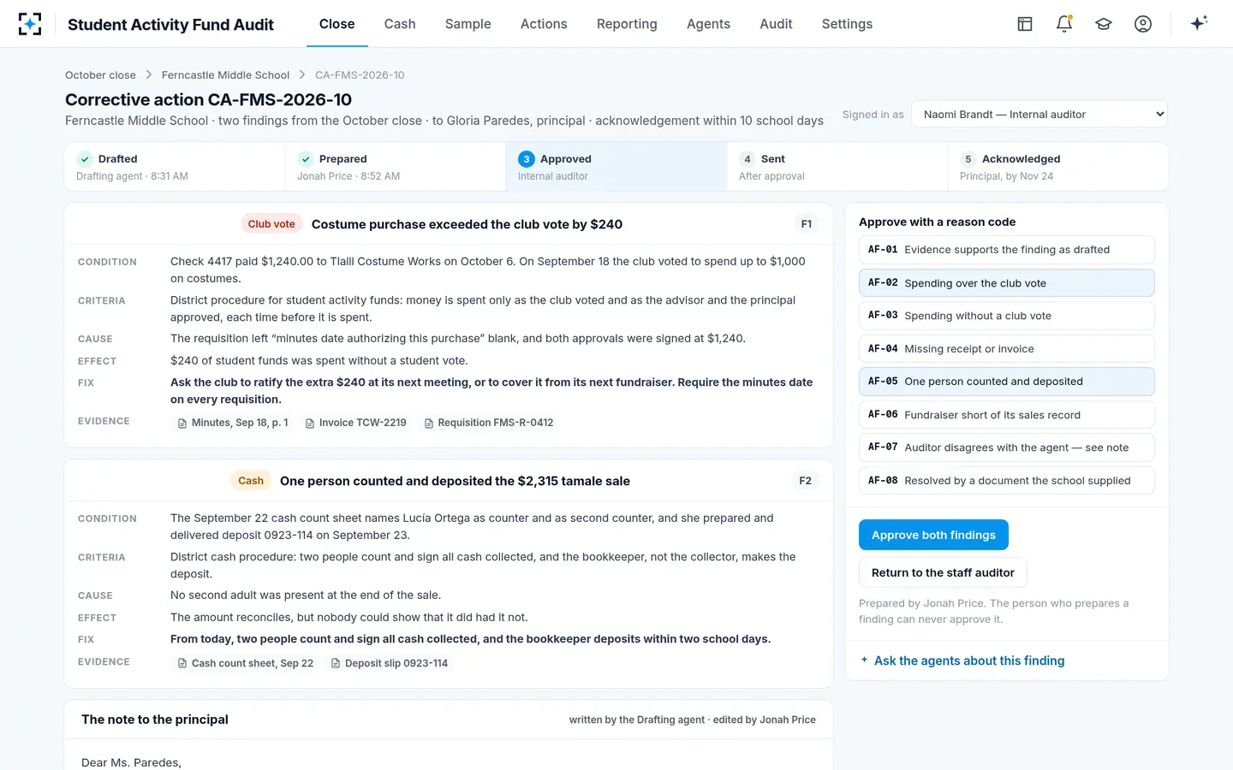Image resolution: width=1233 pixels, height=770 pixels.
Task: Open evidence Invoice TCW-2219
Action: pyautogui.click(x=355, y=423)
